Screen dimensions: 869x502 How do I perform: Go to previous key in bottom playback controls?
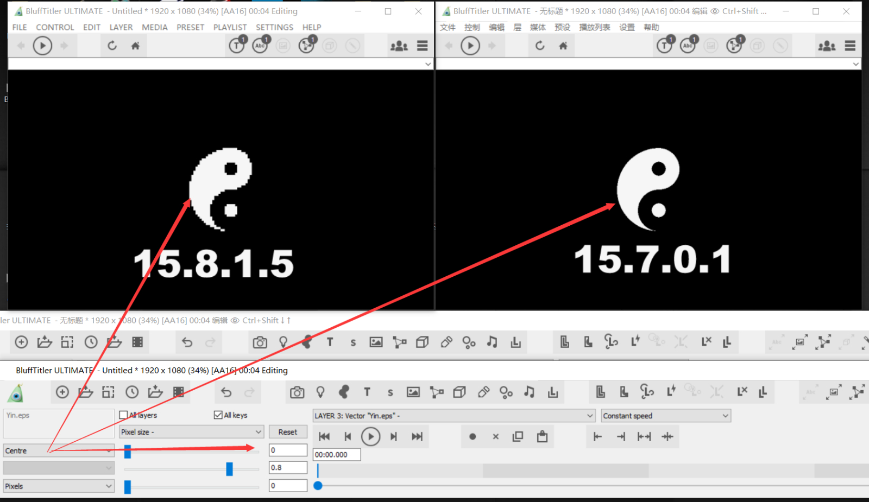pos(348,436)
